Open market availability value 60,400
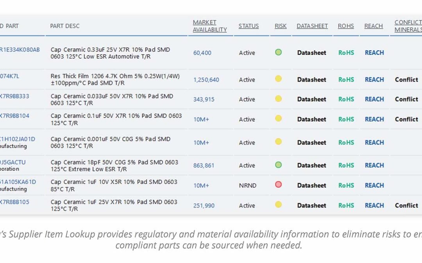 coord(202,53)
